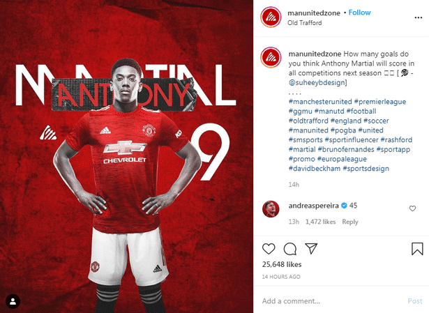The height and width of the screenshot is (313, 429).
Task: Click the manunitedzone avatar beside the caption
Action: click(x=271, y=57)
